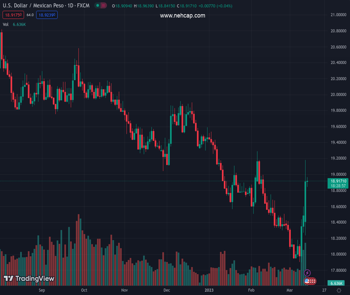Click the 20.00000 price axis label
The height and width of the screenshot is (295, 350).
pos(338,94)
